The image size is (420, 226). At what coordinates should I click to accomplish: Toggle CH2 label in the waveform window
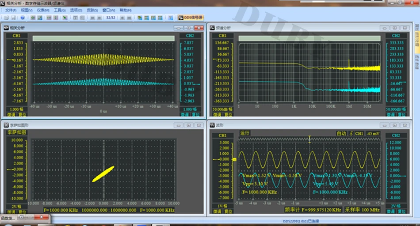396,136
